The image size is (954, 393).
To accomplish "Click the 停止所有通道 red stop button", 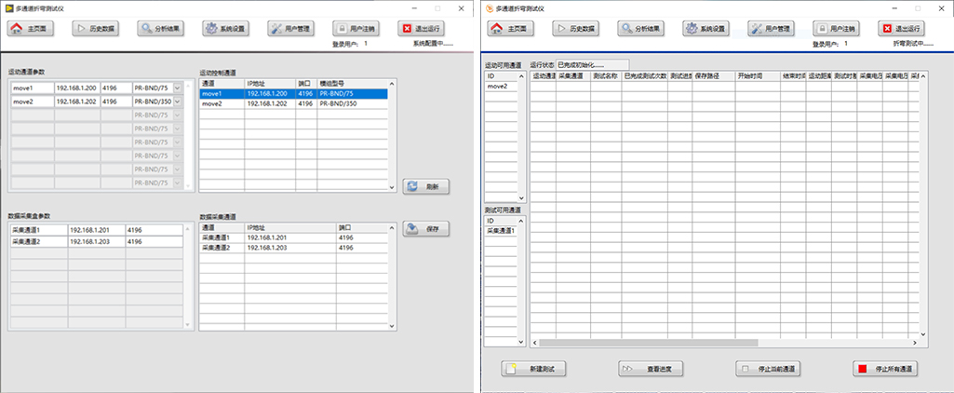I will click(x=886, y=369).
